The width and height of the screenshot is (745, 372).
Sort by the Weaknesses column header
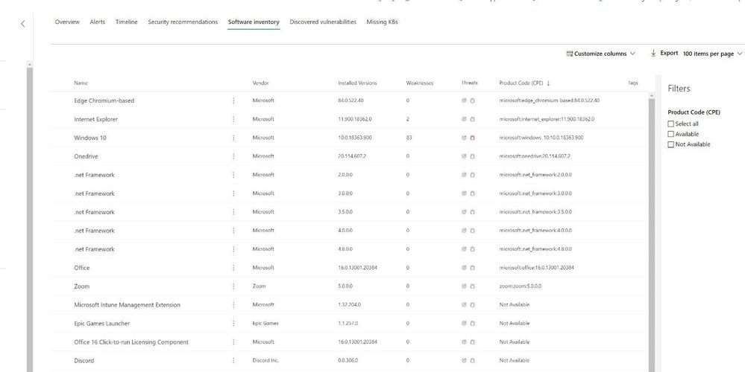pyautogui.click(x=420, y=83)
